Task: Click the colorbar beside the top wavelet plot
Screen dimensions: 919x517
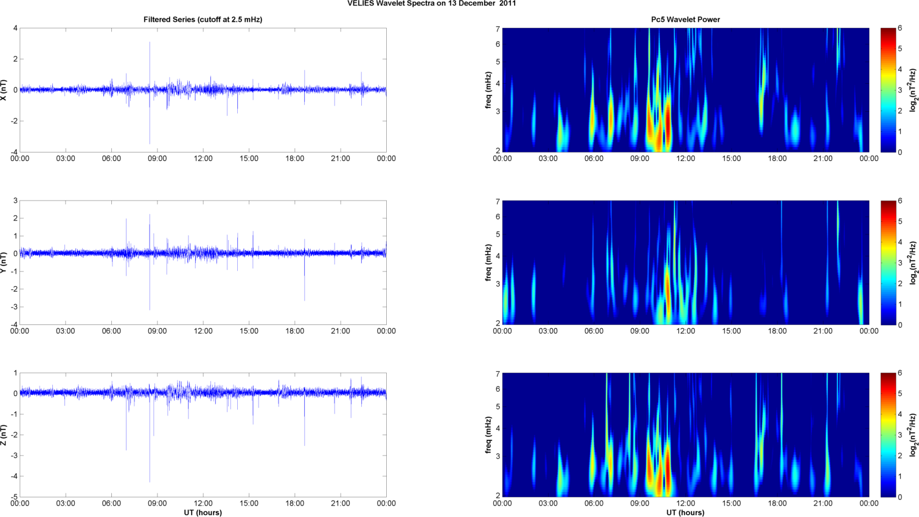Action: pos(888,90)
